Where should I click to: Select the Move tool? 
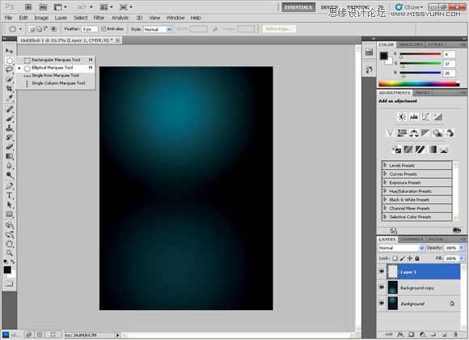pos(9,51)
